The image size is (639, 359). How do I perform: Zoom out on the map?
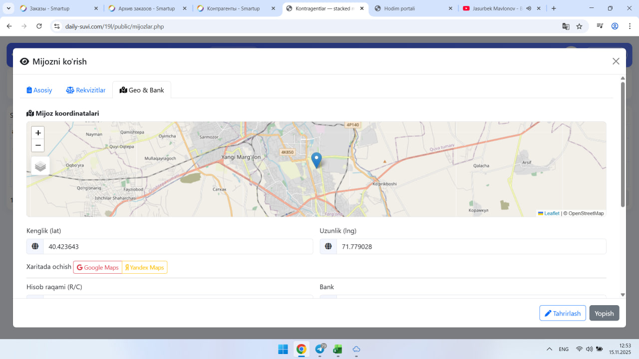(x=38, y=146)
